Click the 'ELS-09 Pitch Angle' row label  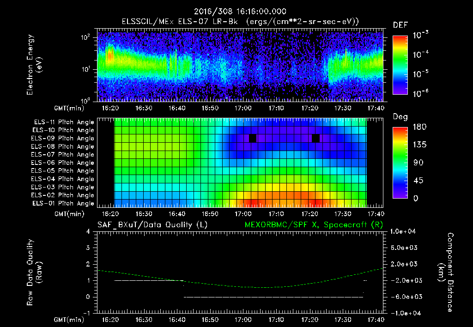tap(62, 139)
